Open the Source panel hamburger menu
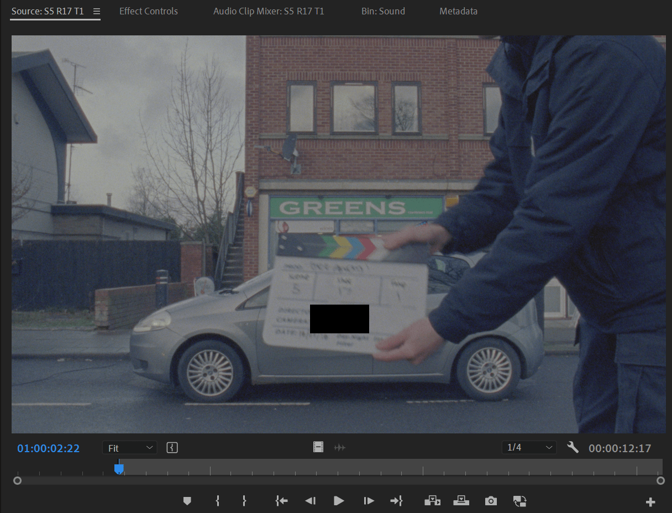 97,11
